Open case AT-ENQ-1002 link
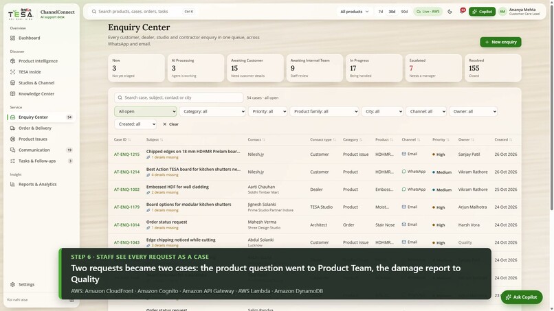The height and width of the screenshot is (311, 554). coord(126,189)
